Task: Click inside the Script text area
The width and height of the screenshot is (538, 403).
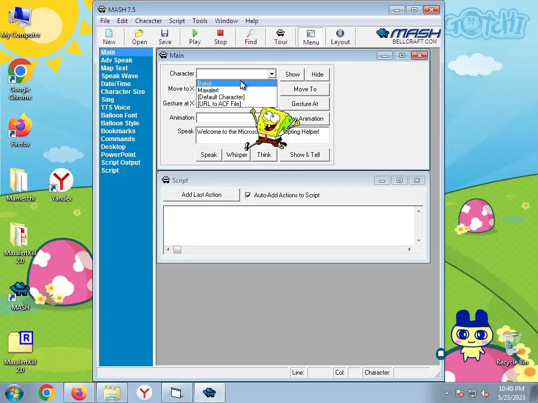Action: [289, 226]
